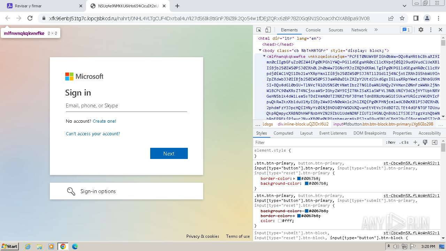Bookmark this page with star icon
This screenshot has height=251, width=446.
(x=402, y=18)
